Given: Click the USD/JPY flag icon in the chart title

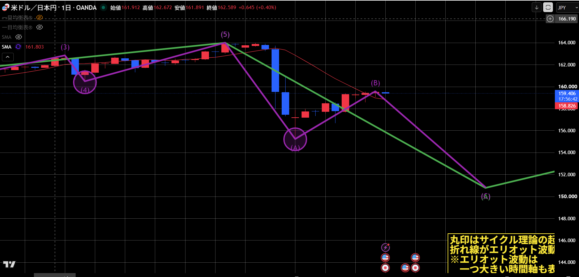Looking at the screenshot, I should click(6, 7).
